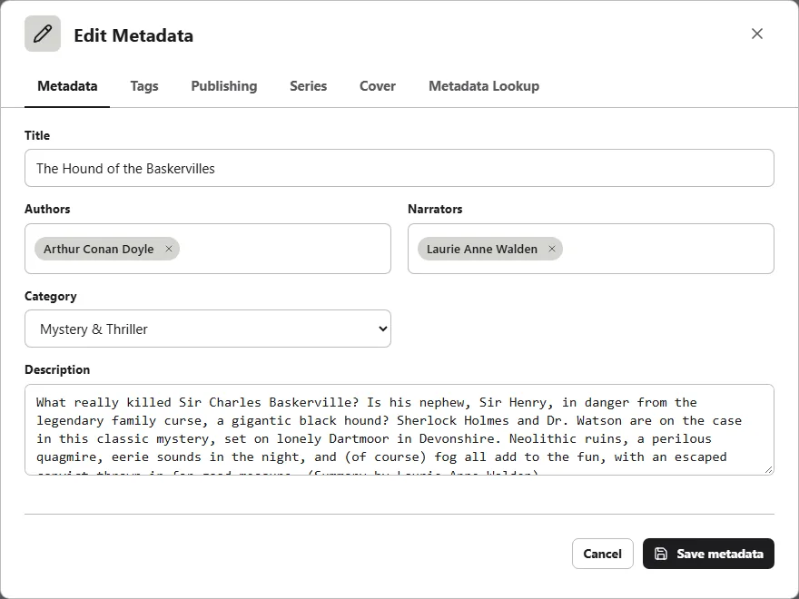The height and width of the screenshot is (599, 799).
Task: Click Save metadata button
Action: pos(709,554)
